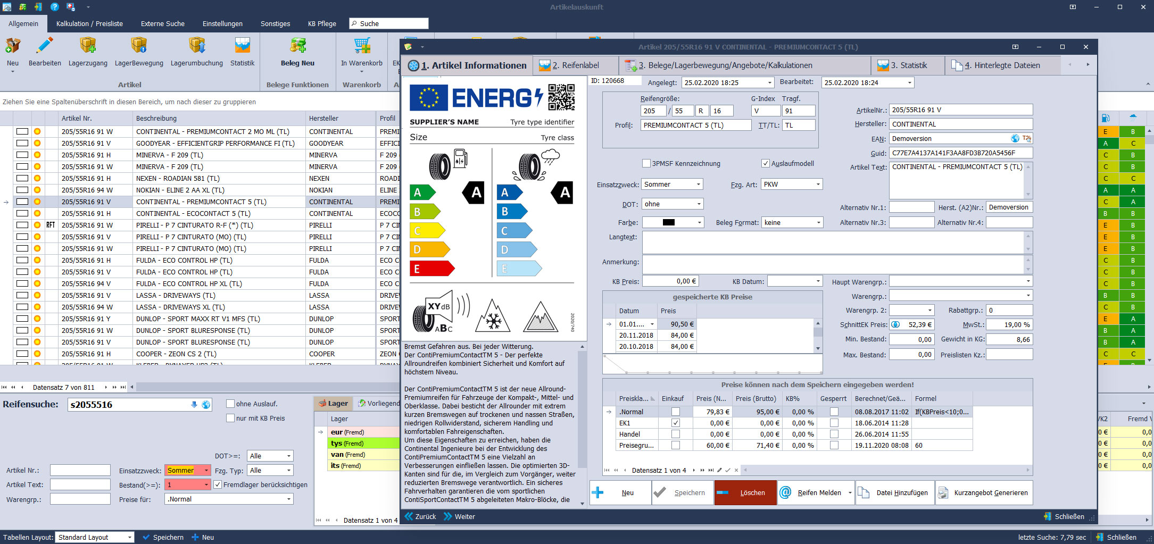Open LagerBewegung from the ribbon
The height and width of the screenshot is (544, 1154).
click(139, 46)
